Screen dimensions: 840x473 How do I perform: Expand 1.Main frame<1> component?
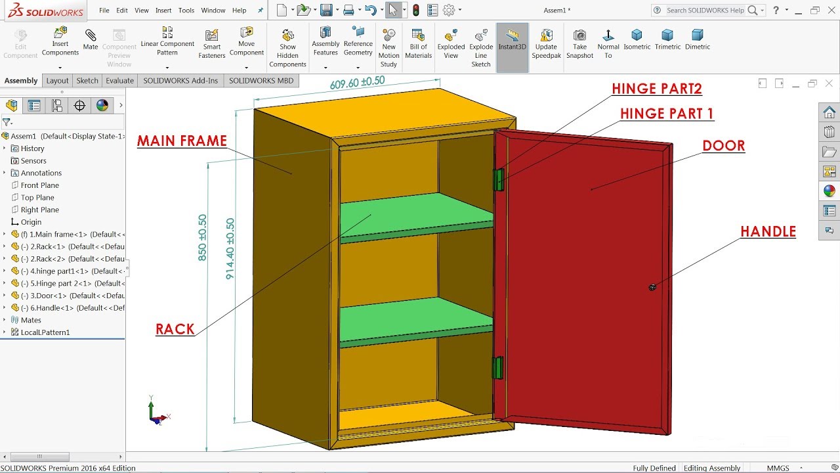pos(5,234)
